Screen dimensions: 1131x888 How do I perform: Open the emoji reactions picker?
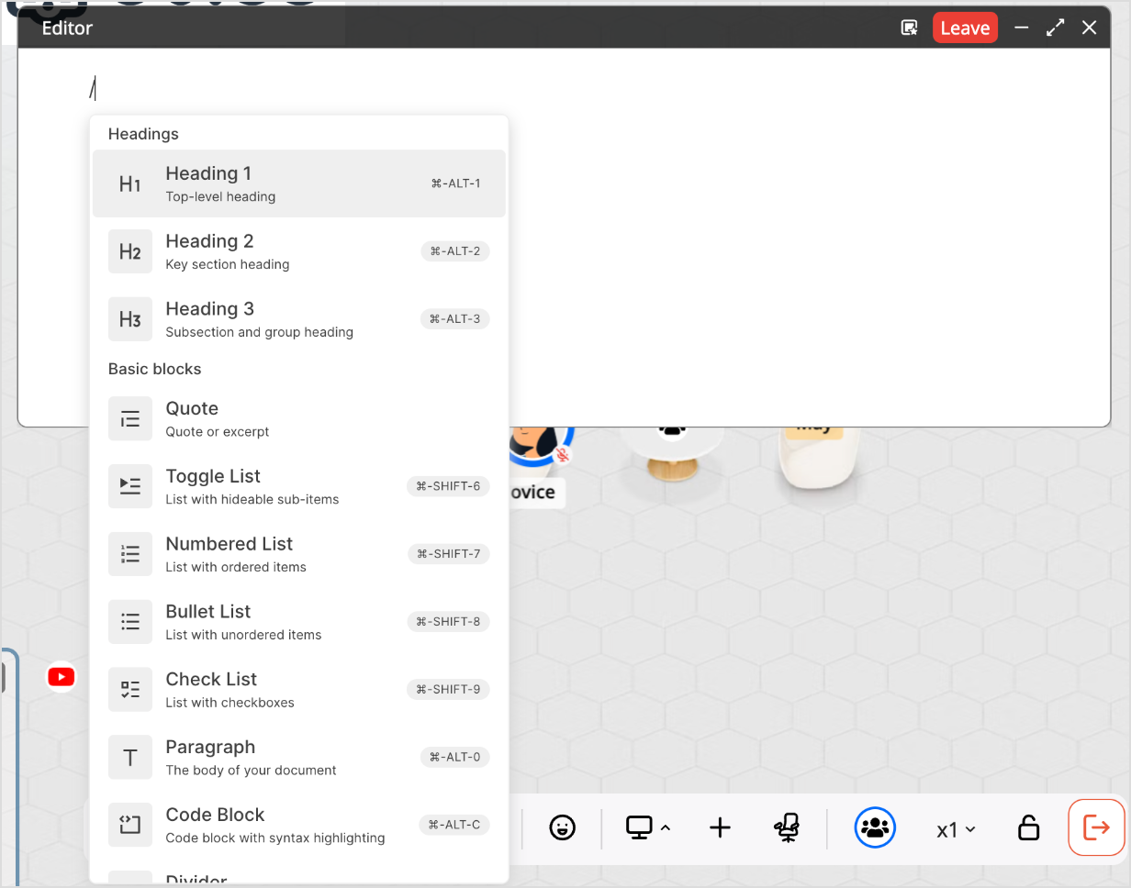pyautogui.click(x=562, y=828)
